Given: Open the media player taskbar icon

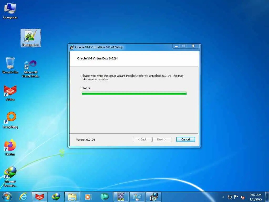Looking at the screenshot, I should click(x=88, y=197).
